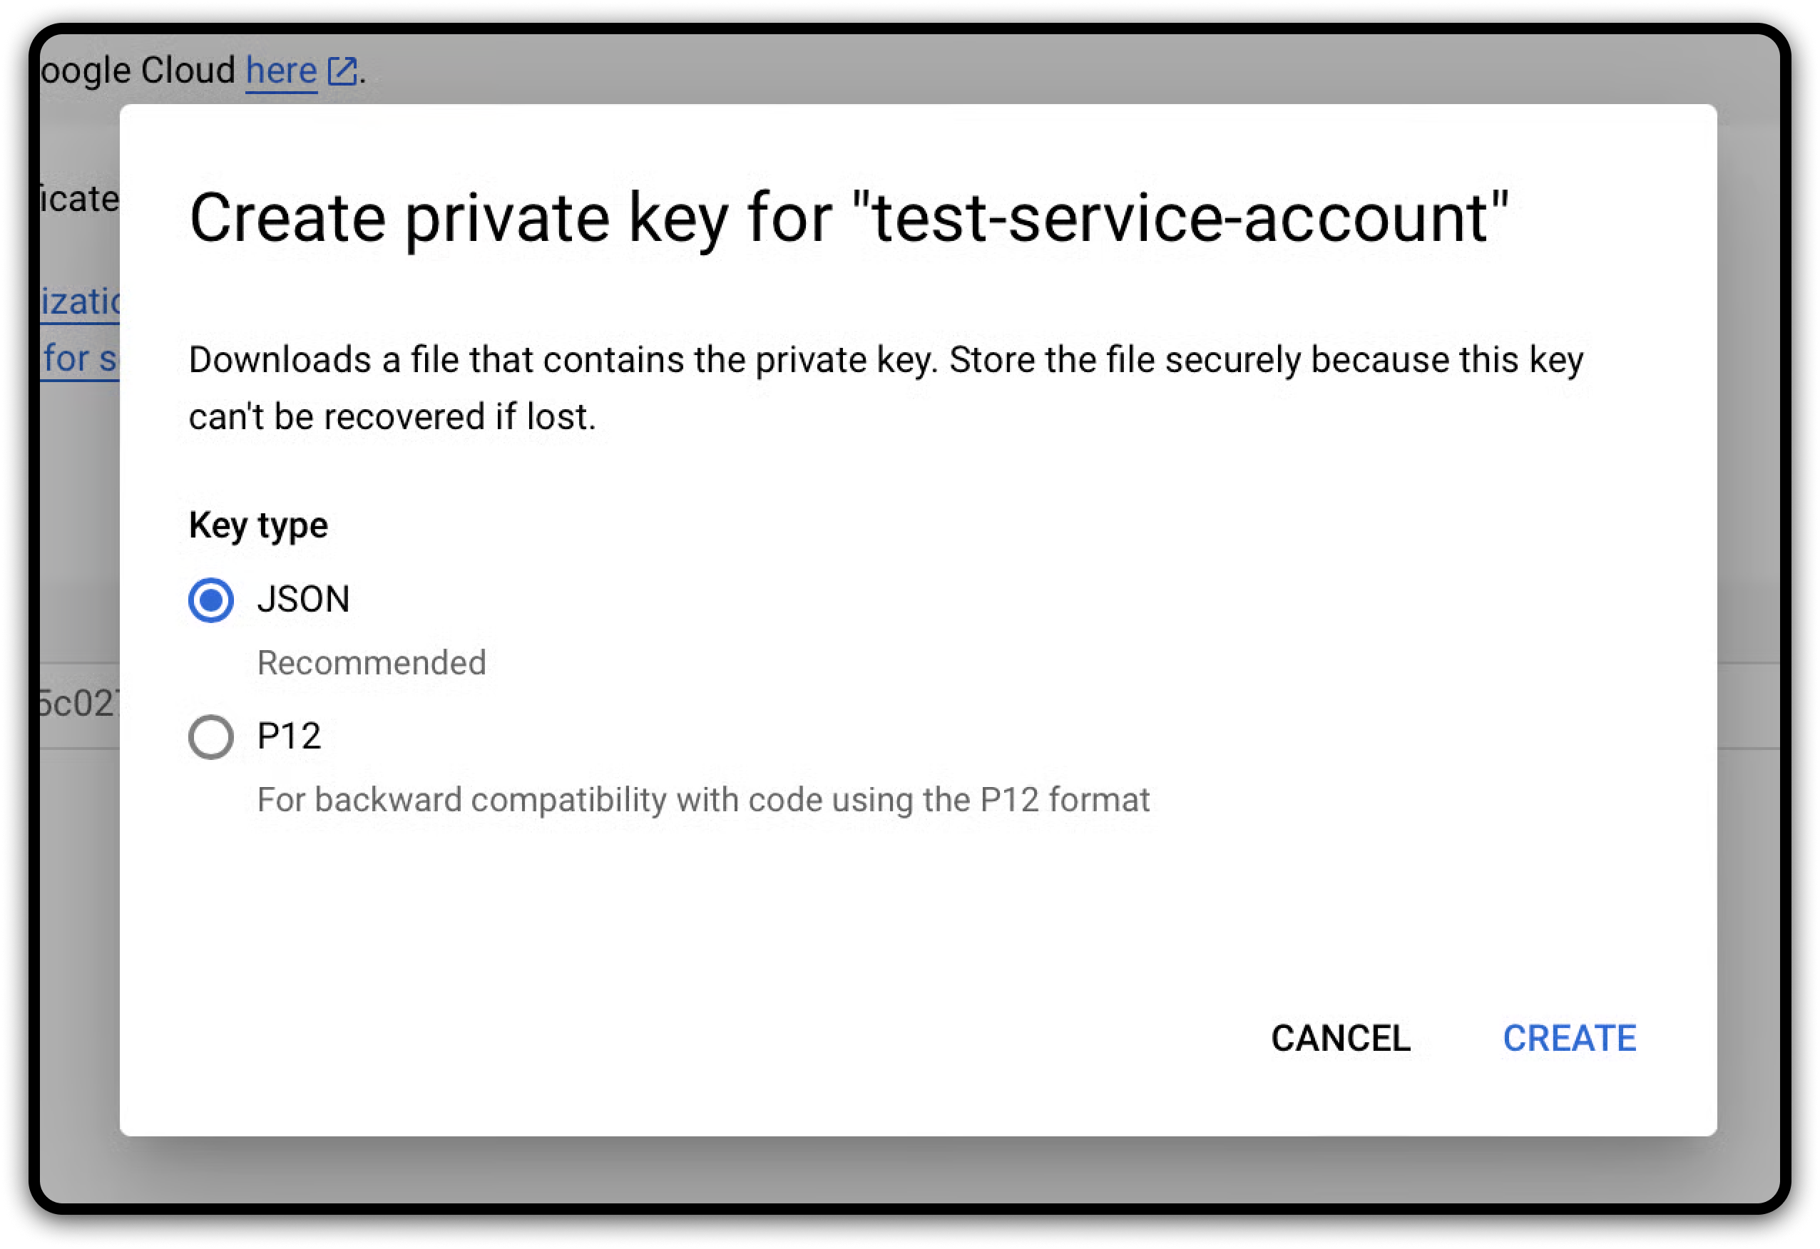Click the "Recommended" hint under JSON
The width and height of the screenshot is (1820, 1249).
point(372,663)
